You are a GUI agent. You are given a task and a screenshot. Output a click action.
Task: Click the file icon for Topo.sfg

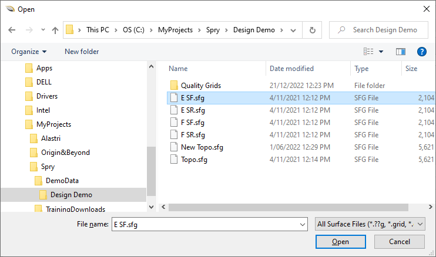174,160
